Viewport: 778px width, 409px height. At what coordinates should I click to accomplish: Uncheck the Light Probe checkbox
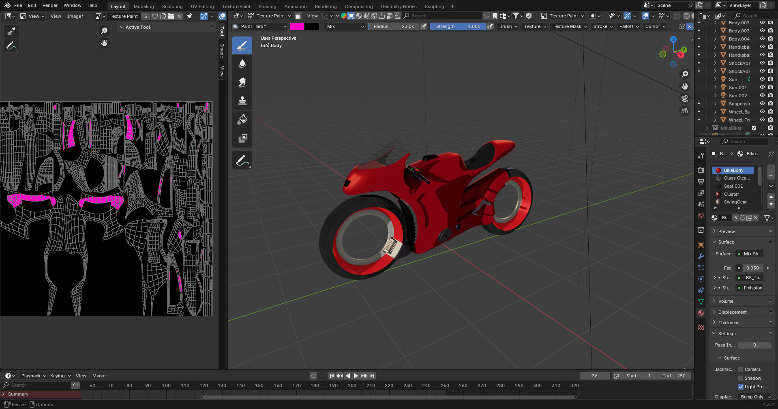(741, 387)
